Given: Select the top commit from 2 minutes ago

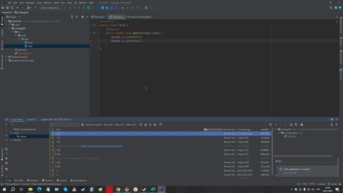Looking at the screenshot, I should coord(161,130).
